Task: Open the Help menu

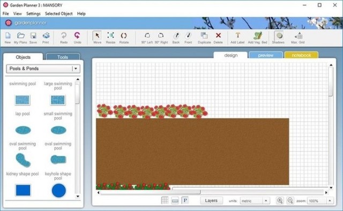Action: pos(81,13)
